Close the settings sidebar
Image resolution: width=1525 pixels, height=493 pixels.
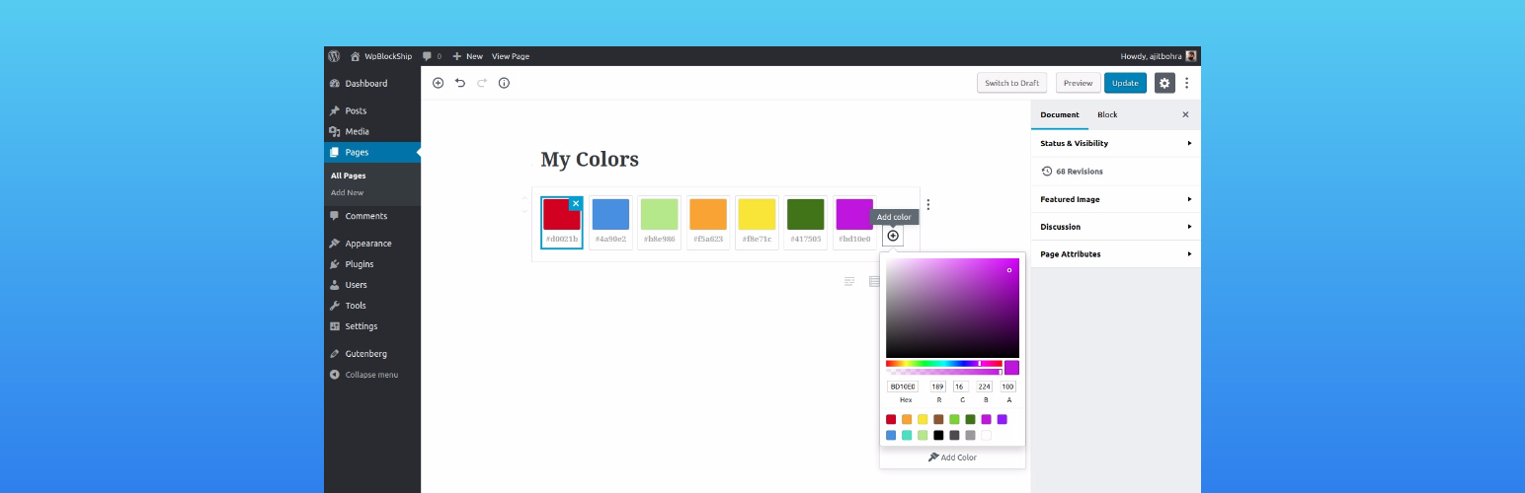coord(1185,114)
